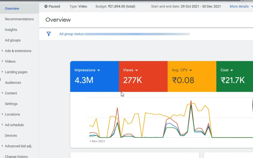
Task: Open the Cost metric dropdown
Action: [x=232, y=70]
